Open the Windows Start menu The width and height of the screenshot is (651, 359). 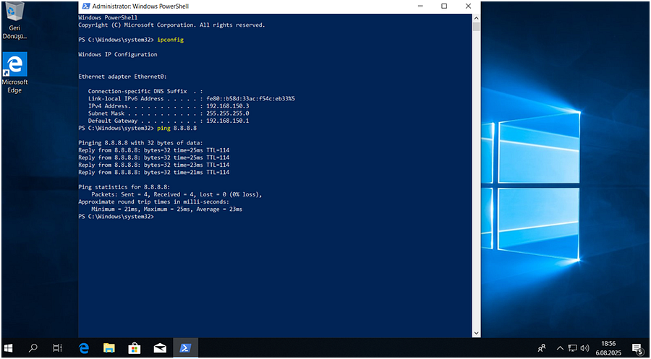tap(8, 348)
